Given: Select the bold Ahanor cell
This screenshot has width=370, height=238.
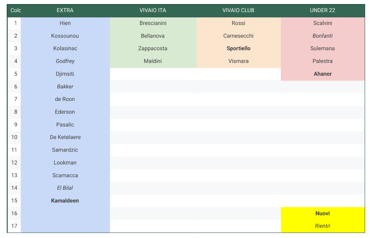Looking at the screenshot, I should pos(322,74).
